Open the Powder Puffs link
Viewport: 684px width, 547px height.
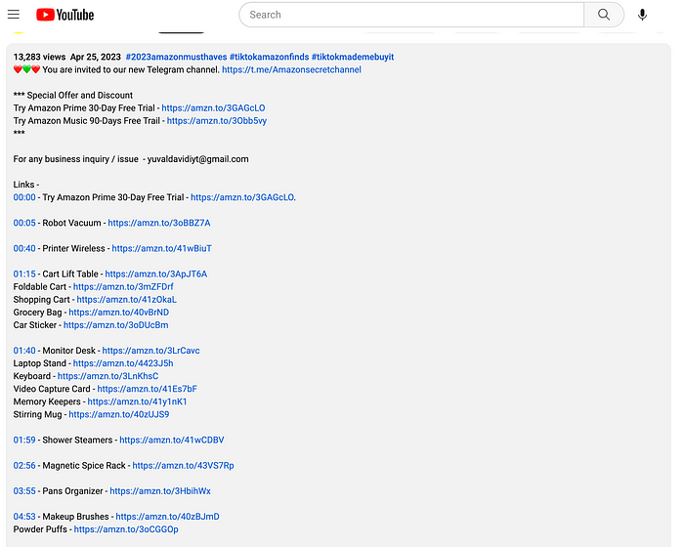(126, 529)
